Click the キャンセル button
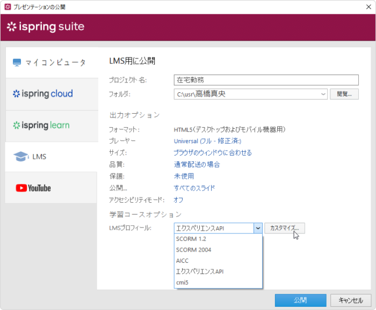 pos(351,300)
